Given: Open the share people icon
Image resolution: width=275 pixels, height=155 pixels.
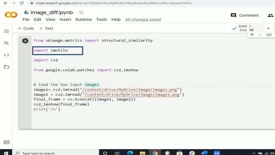Looking at the screenshot, I should pos(270,15).
